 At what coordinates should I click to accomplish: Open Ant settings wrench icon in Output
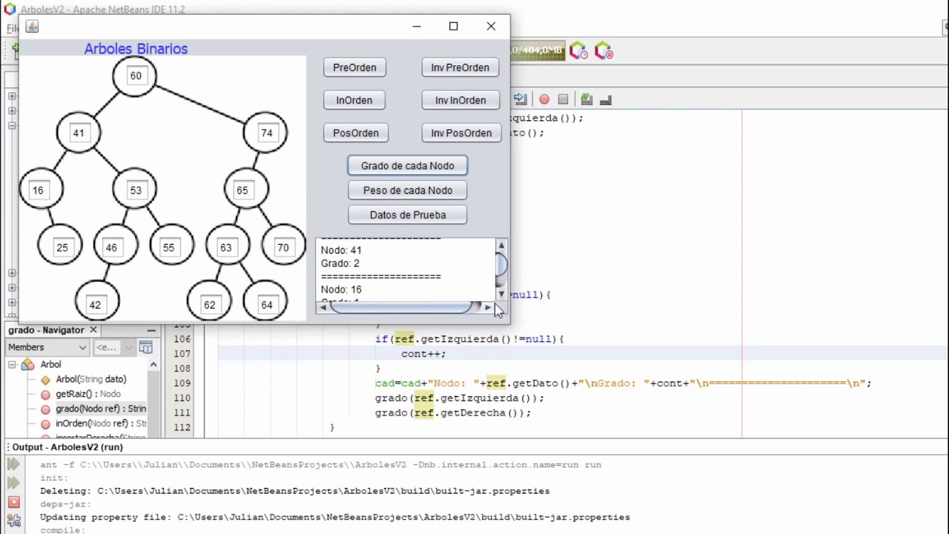(x=13, y=521)
